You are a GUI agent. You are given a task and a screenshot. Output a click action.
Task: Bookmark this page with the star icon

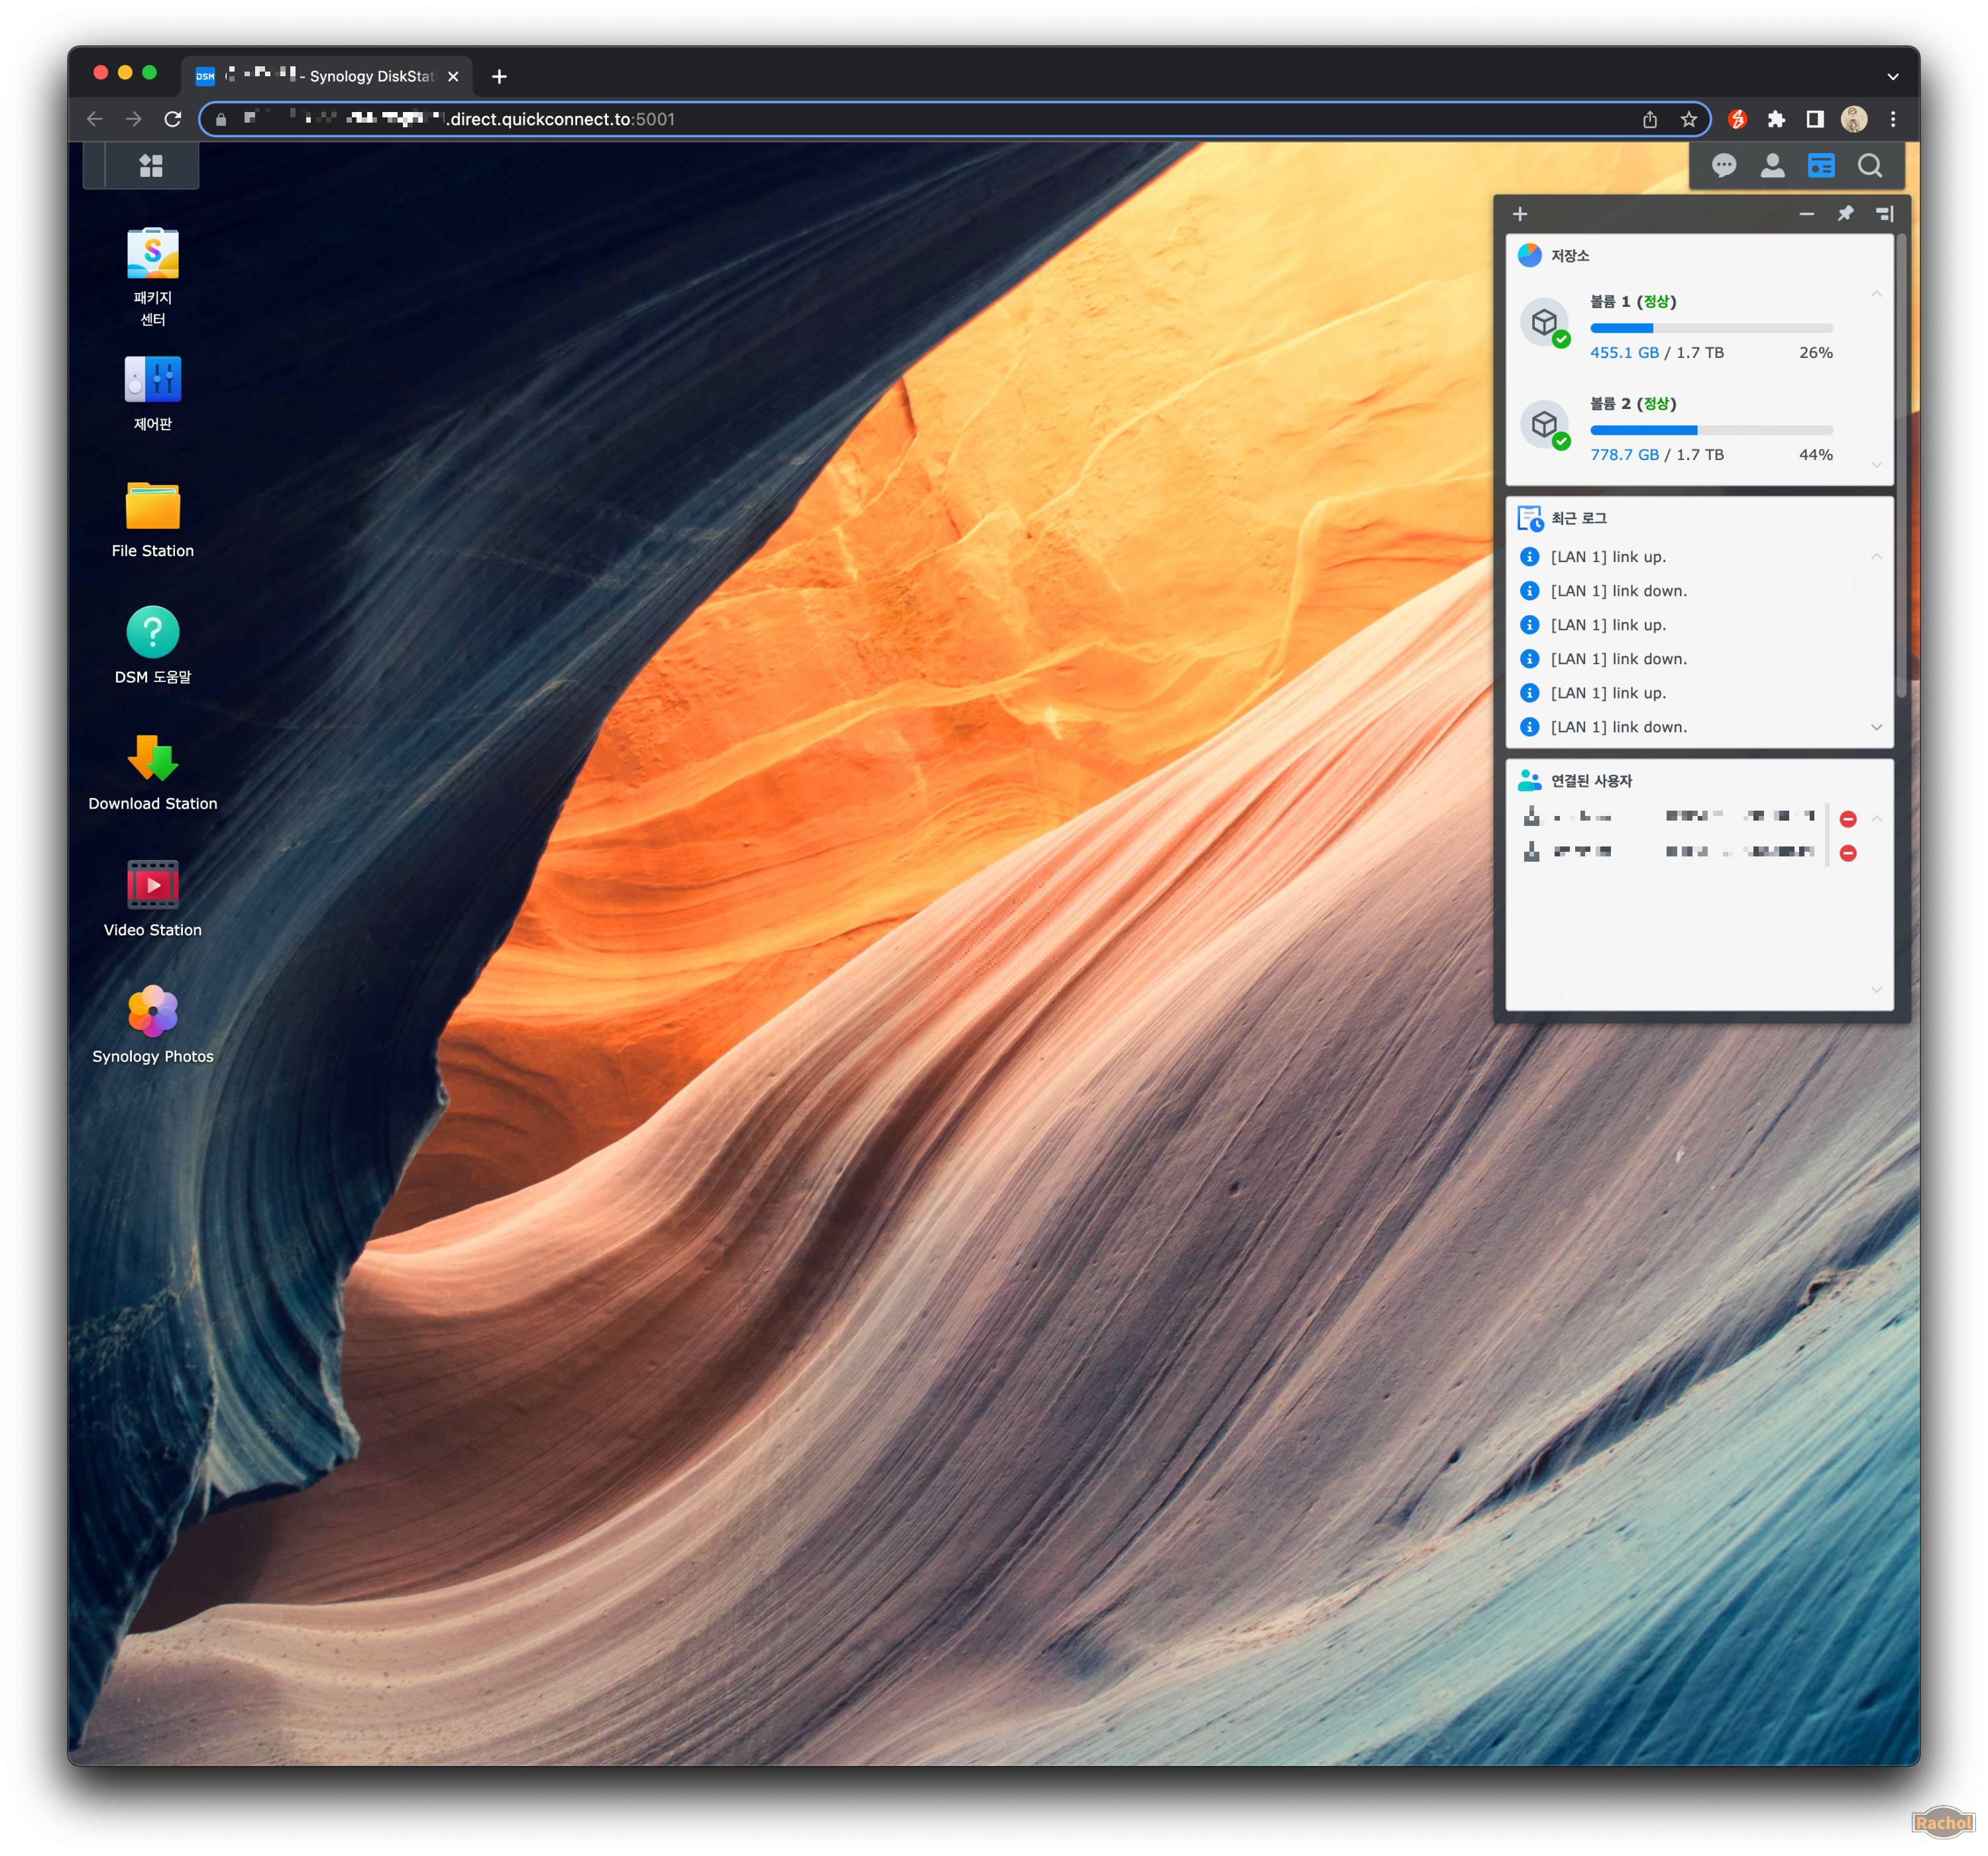1689,120
